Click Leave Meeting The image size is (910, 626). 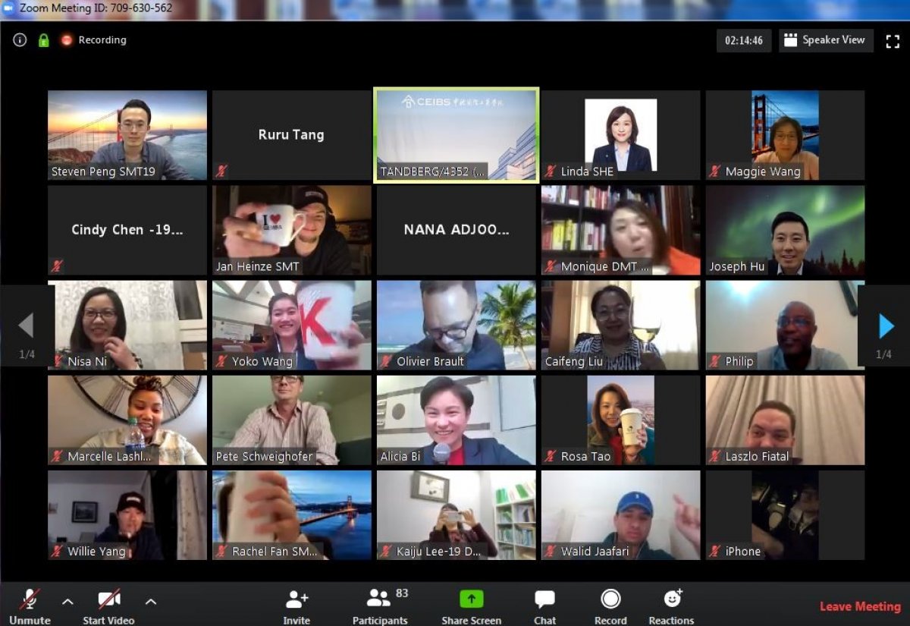[860, 606]
